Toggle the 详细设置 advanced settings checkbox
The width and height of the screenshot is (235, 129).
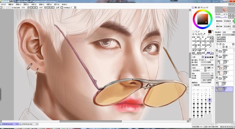click(192, 85)
